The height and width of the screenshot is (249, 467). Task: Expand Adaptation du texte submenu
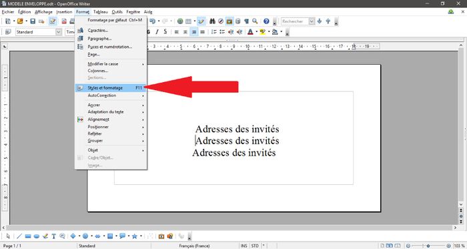(x=111, y=112)
